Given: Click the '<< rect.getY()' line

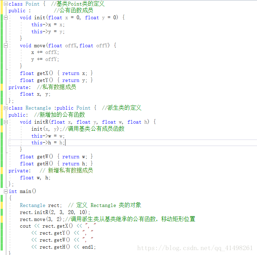Looking at the screenshot, I should point(62,233).
